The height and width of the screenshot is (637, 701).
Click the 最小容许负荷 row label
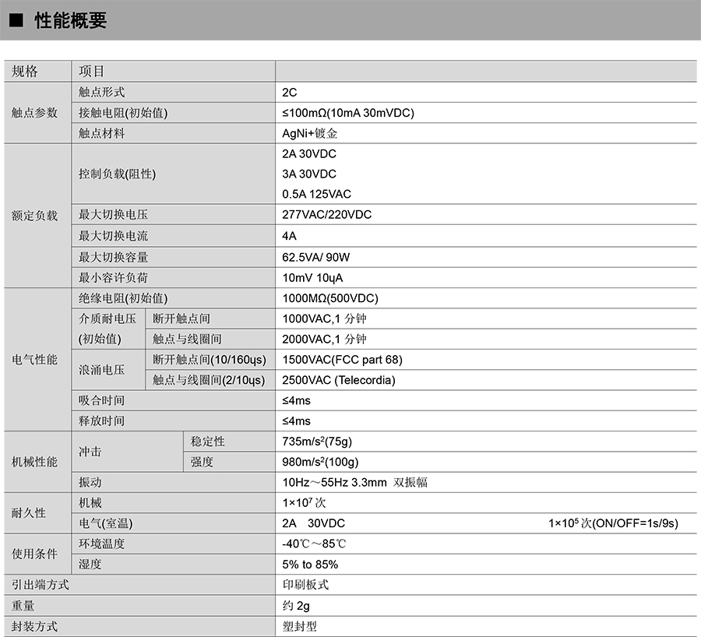[x=113, y=277]
